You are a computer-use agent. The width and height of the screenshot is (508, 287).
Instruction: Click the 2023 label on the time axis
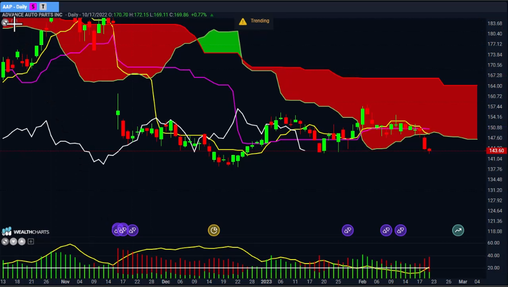click(x=266, y=282)
